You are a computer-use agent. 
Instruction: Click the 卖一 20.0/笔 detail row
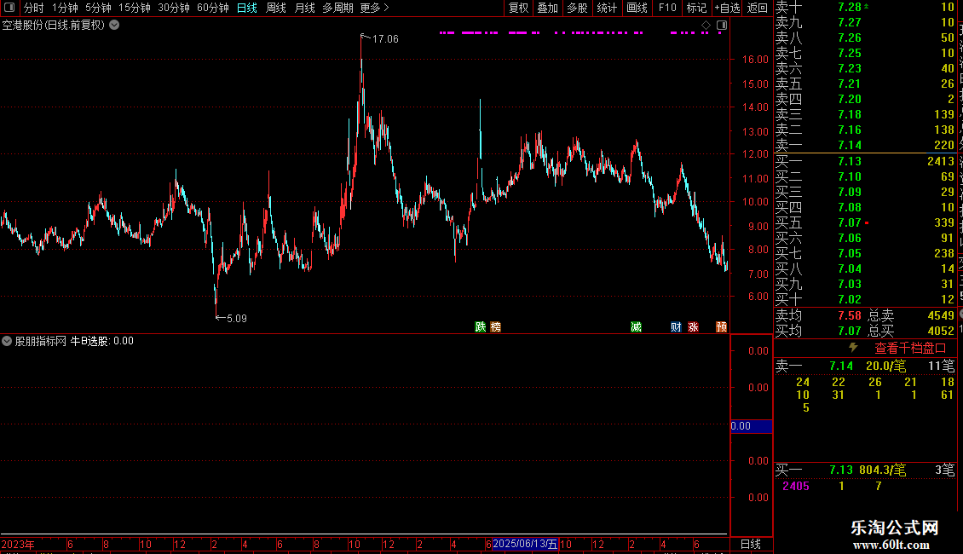pos(865,366)
